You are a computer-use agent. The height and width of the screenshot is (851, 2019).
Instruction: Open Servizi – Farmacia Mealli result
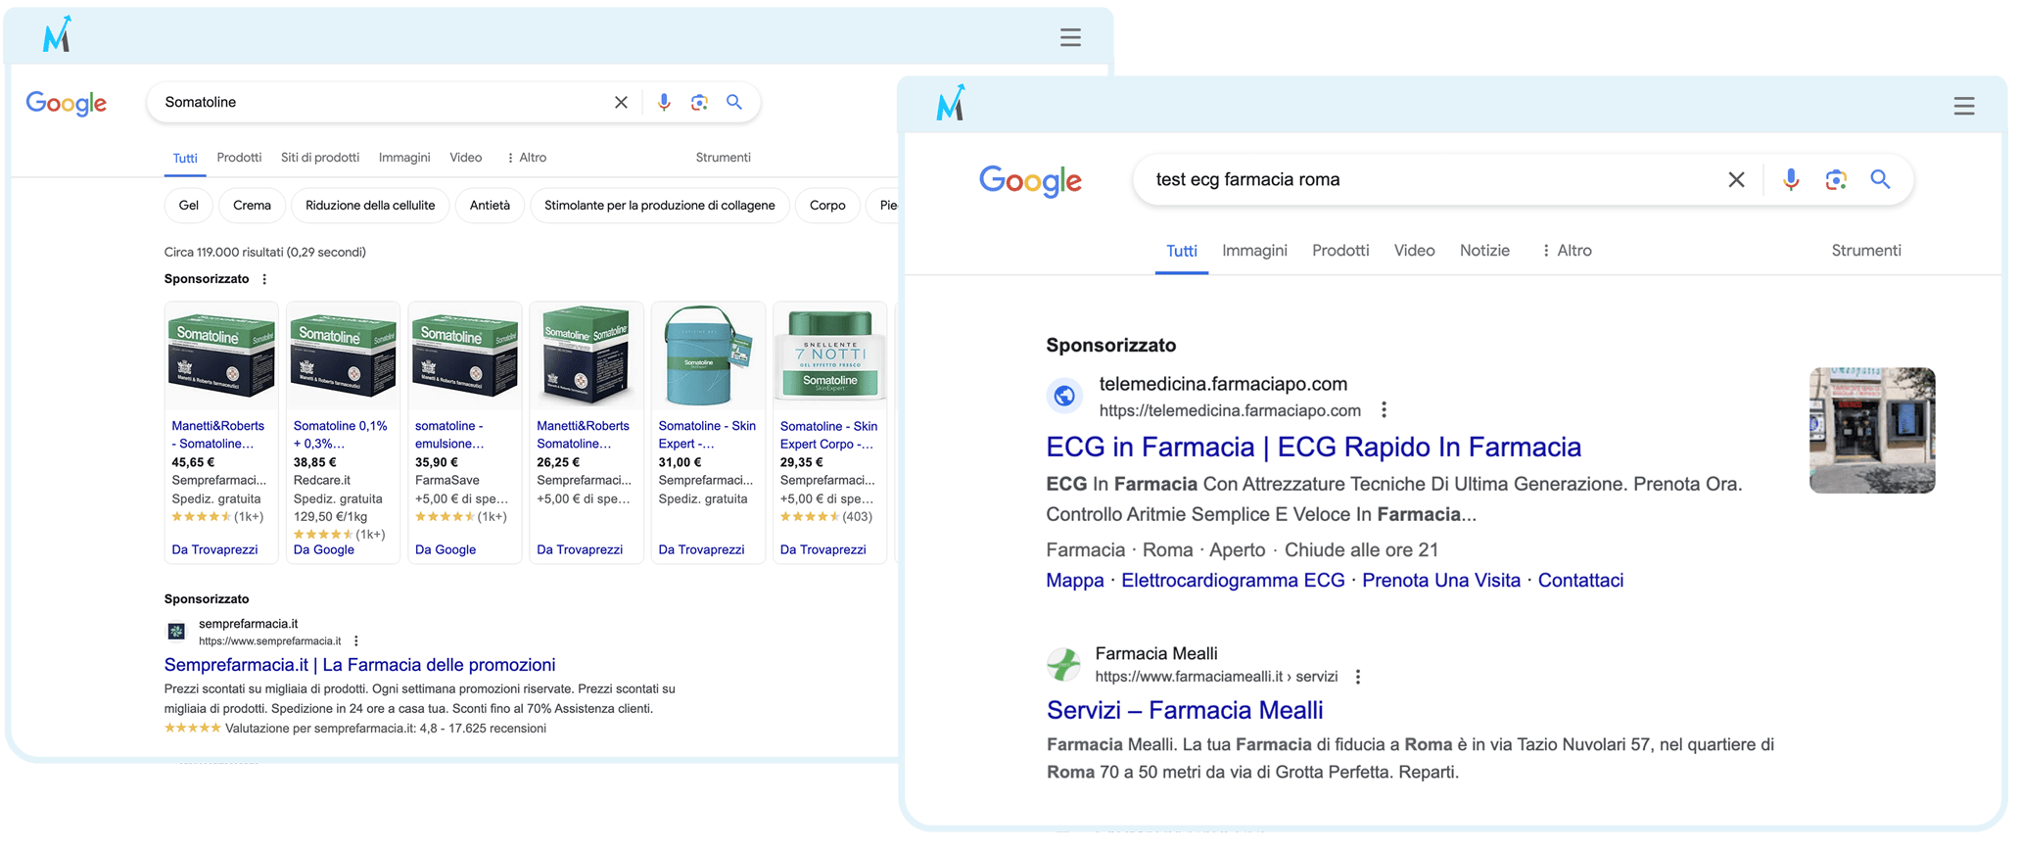point(1185,710)
